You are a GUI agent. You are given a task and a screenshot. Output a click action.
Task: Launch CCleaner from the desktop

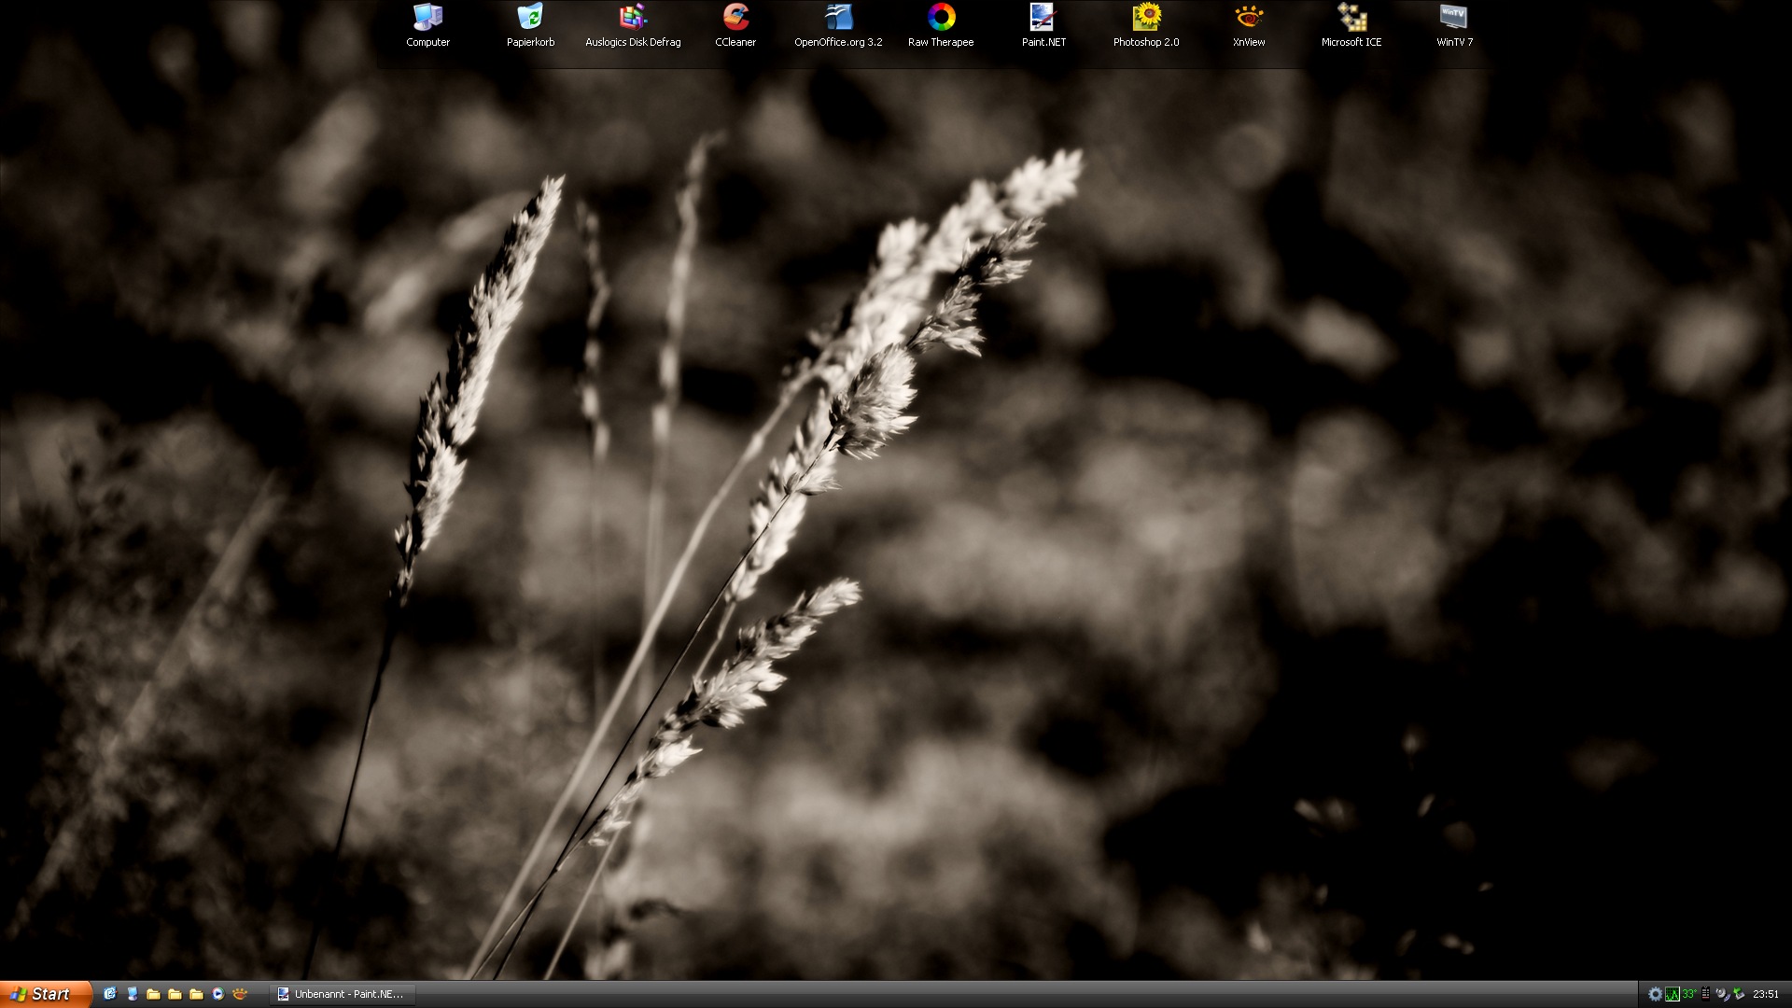[735, 18]
